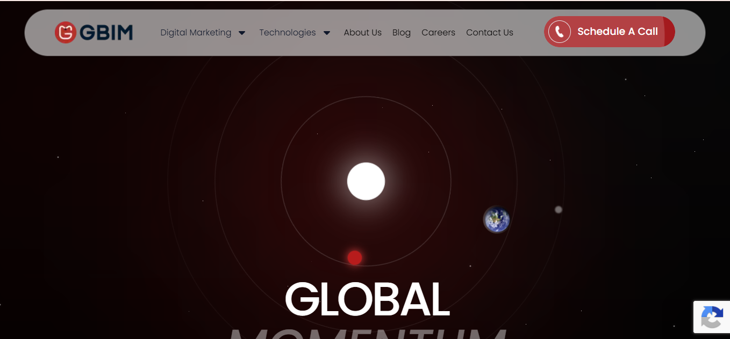Open the Contact Us page
This screenshot has width=730, height=339.
pos(490,33)
